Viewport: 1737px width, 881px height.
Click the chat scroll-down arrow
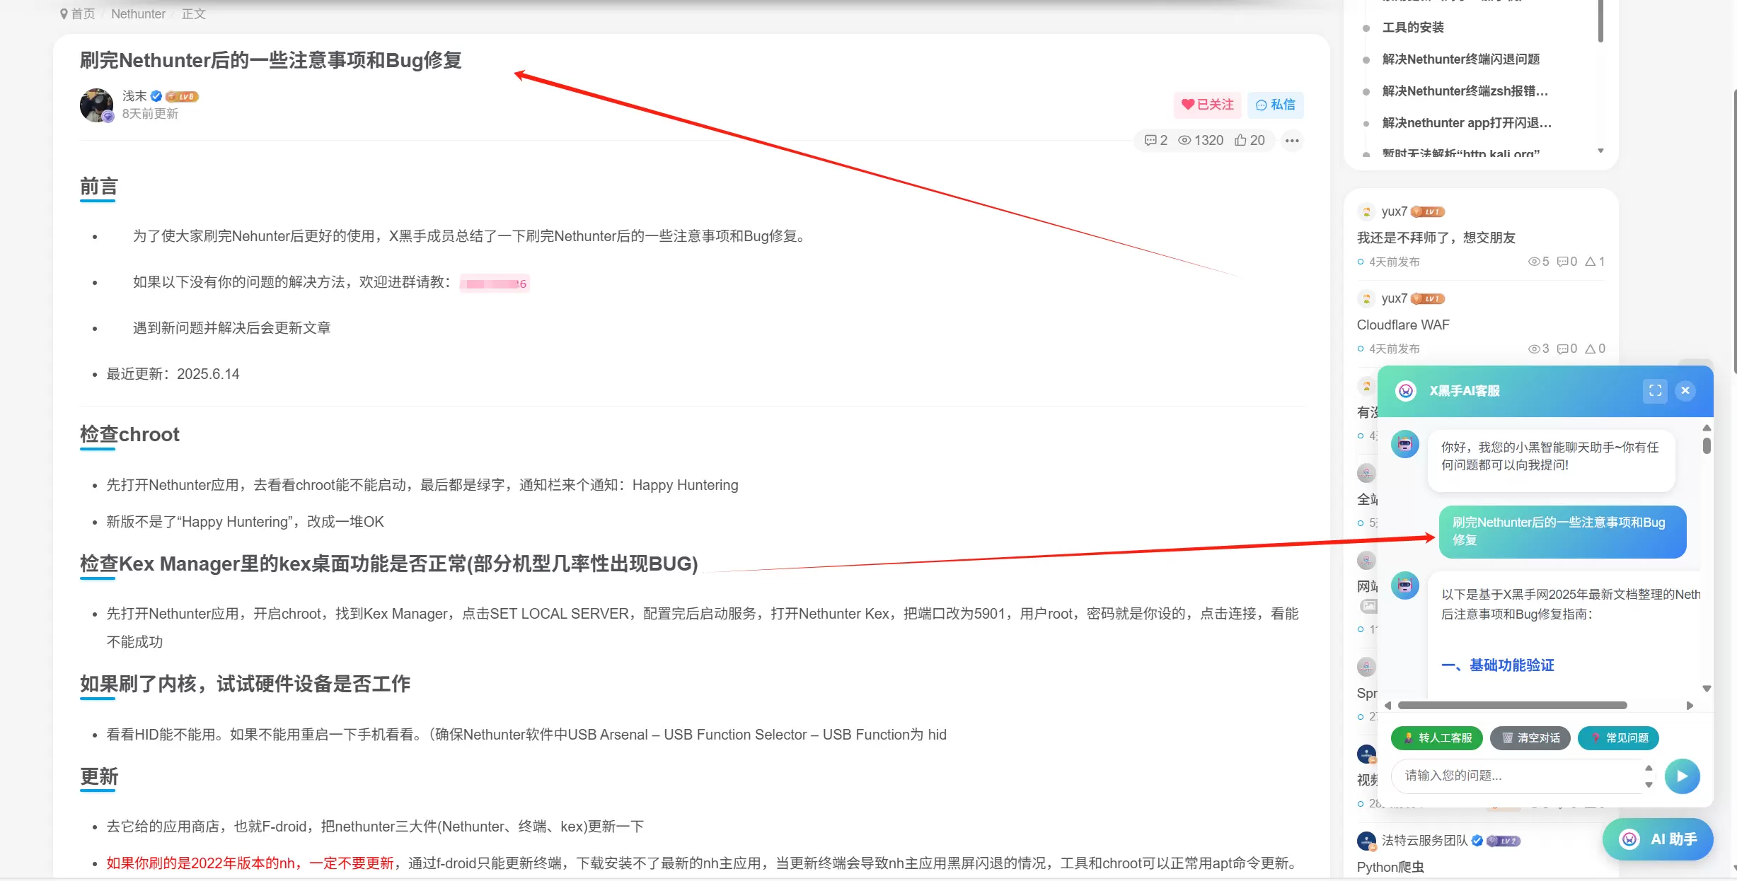coord(1707,688)
